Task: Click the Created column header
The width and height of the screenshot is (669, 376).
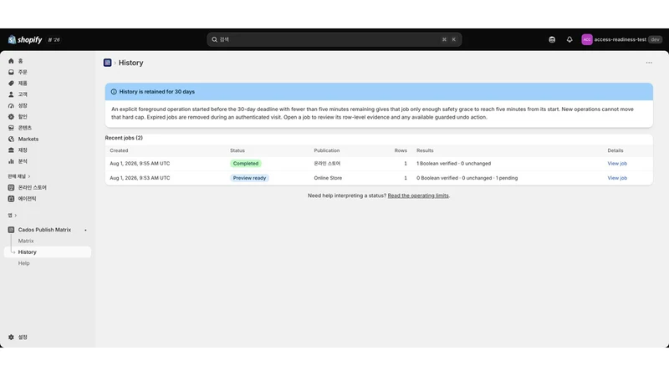Action: 119,150
